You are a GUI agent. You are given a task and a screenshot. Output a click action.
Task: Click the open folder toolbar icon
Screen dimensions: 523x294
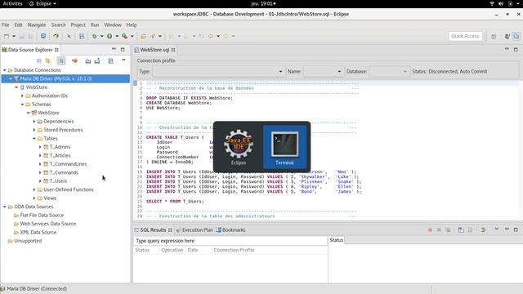click(144, 36)
